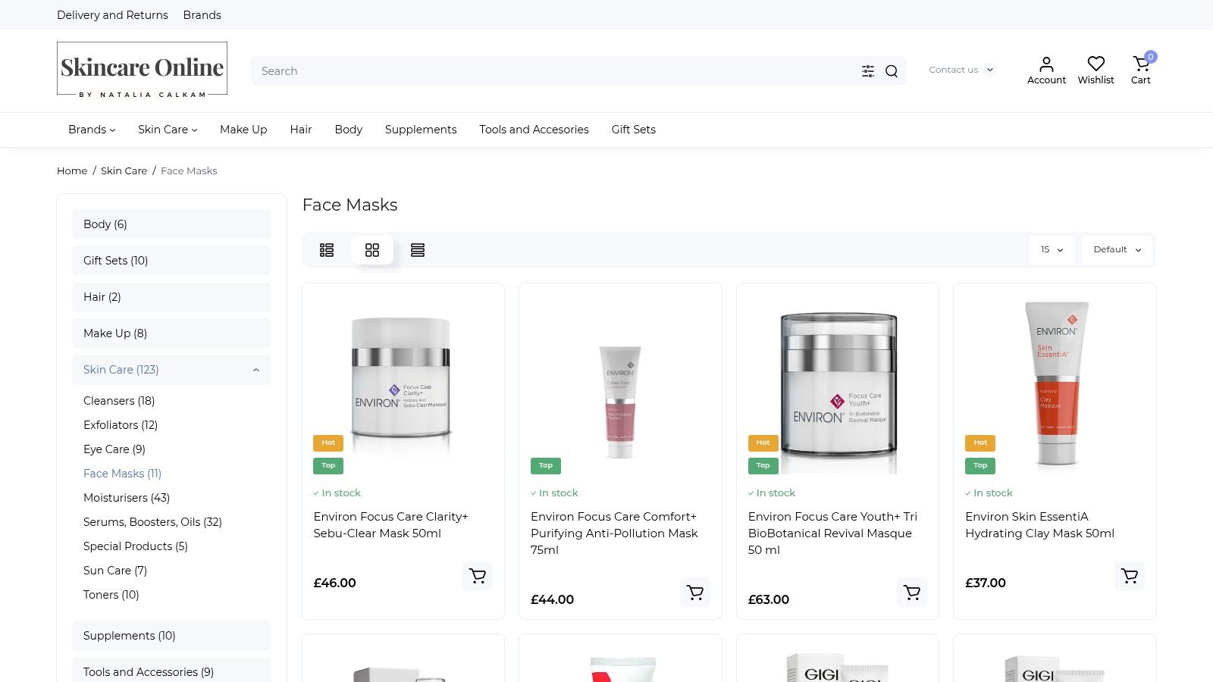Open the Default sort dropdown
The image size is (1213, 682).
[x=1117, y=250]
